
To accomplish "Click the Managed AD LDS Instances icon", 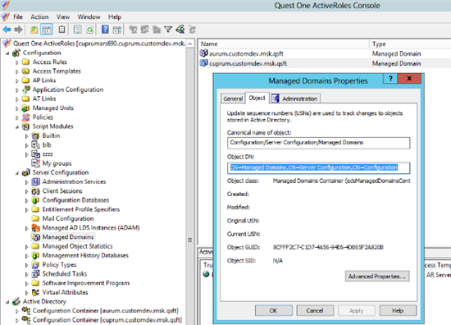I will (x=35, y=227).
